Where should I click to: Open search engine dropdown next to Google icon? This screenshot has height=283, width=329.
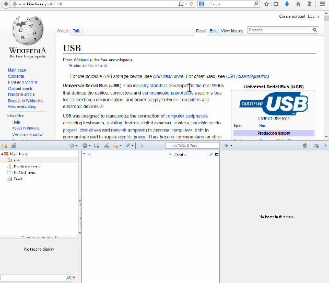click(206, 4)
